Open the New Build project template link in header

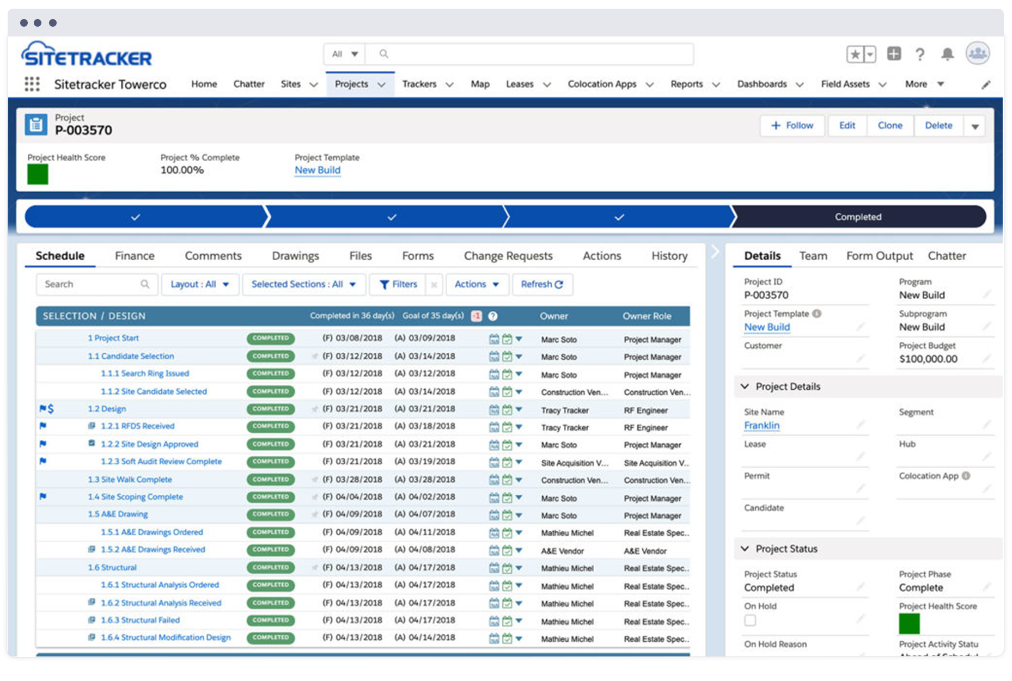[318, 170]
